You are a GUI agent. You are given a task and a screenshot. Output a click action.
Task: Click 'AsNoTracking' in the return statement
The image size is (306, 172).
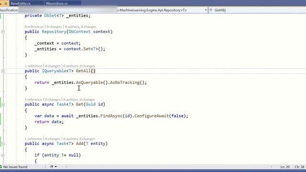click(125, 83)
